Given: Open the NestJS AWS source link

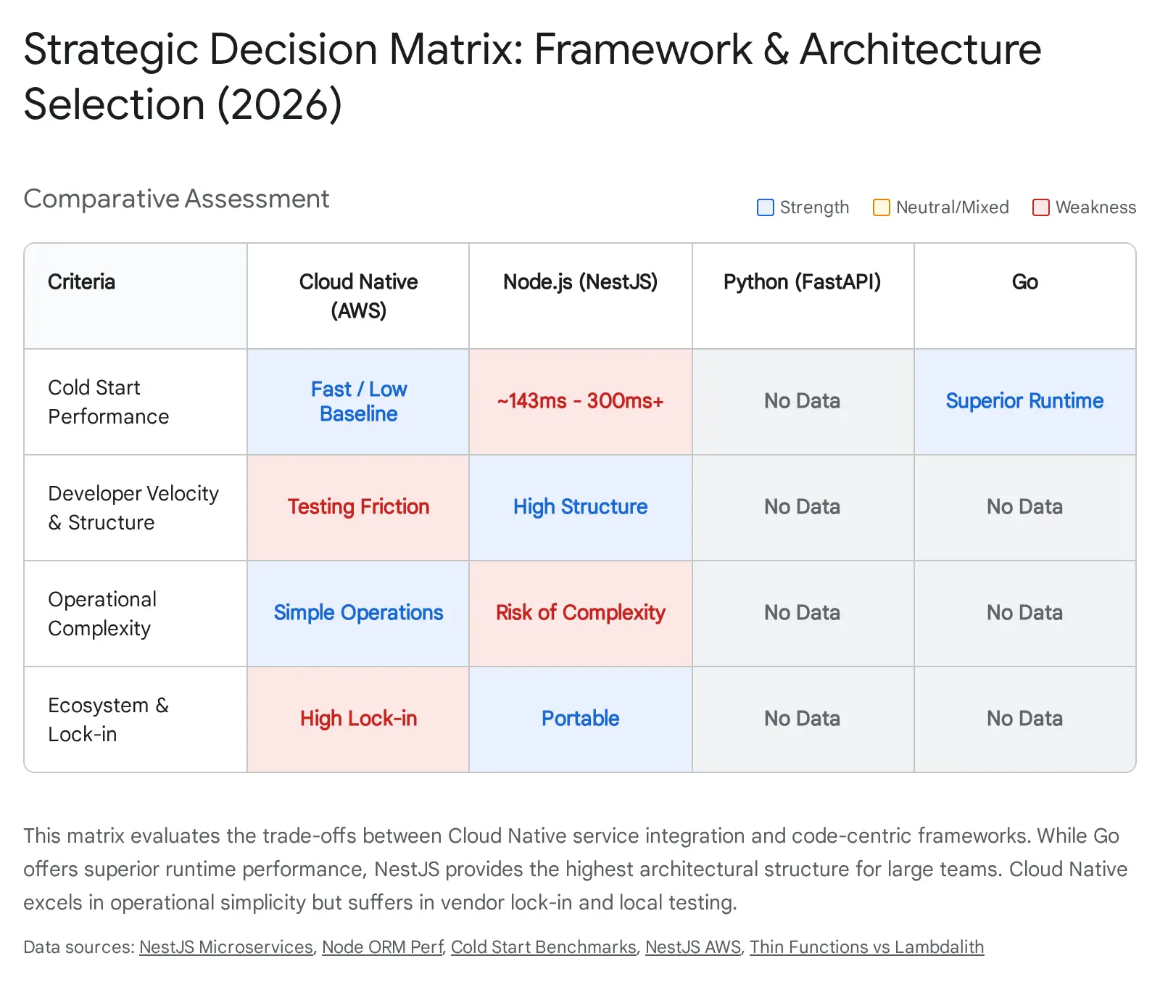Looking at the screenshot, I should [692, 947].
